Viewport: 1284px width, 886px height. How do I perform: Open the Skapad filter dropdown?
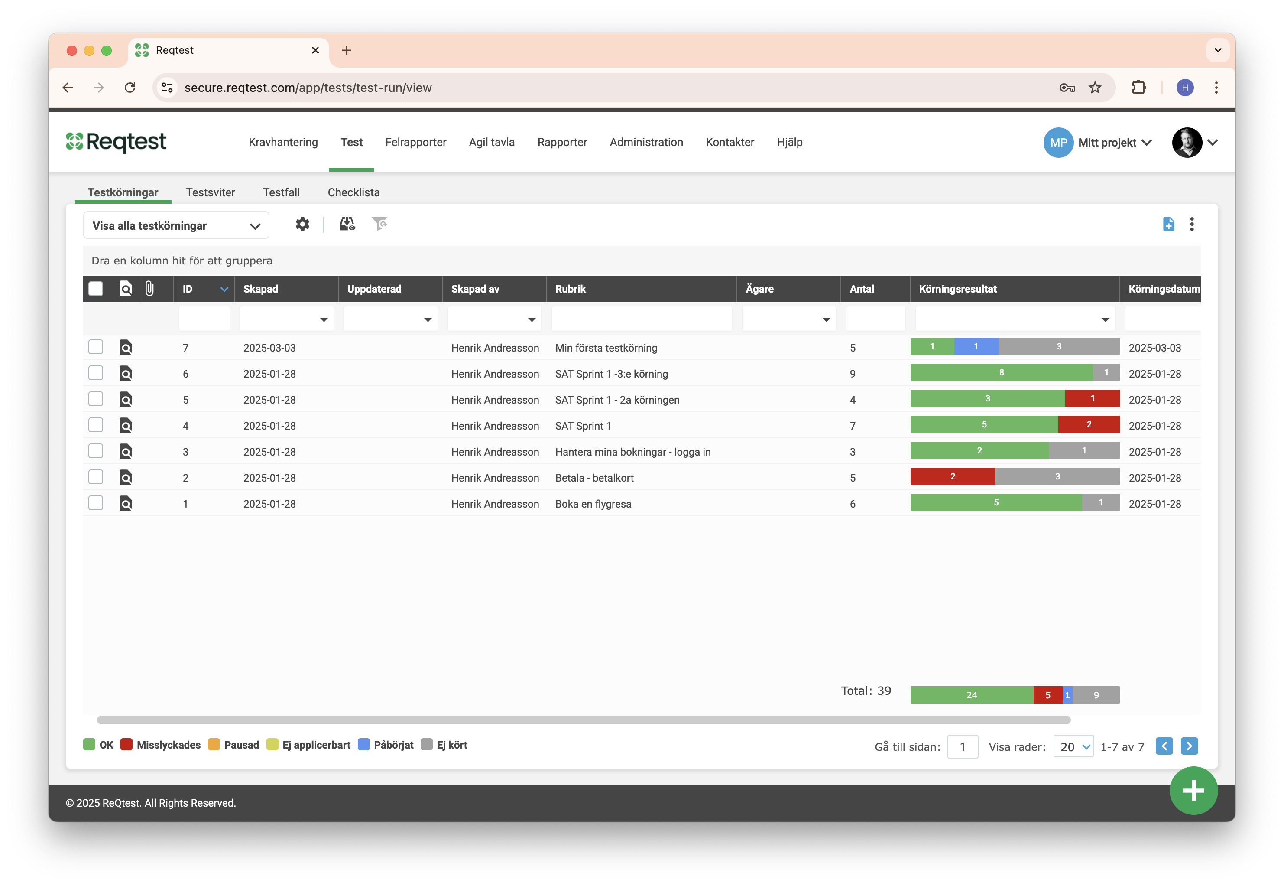(323, 320)
